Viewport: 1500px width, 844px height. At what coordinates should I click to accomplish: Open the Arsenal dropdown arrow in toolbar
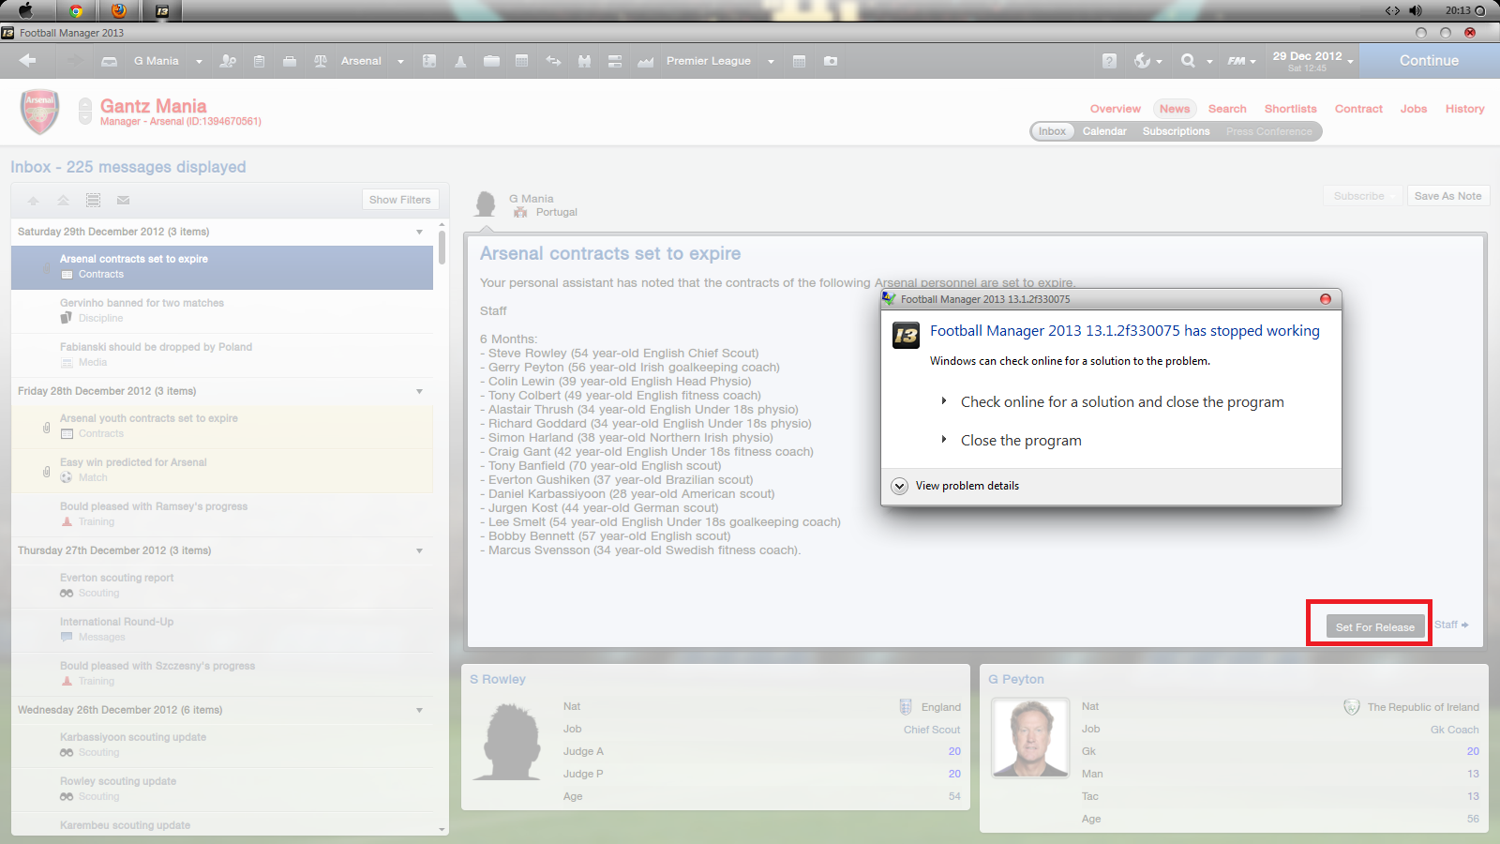400,62
